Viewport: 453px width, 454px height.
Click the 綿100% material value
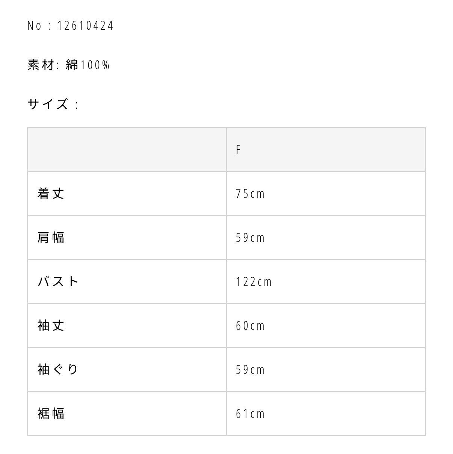click(88, 65)
